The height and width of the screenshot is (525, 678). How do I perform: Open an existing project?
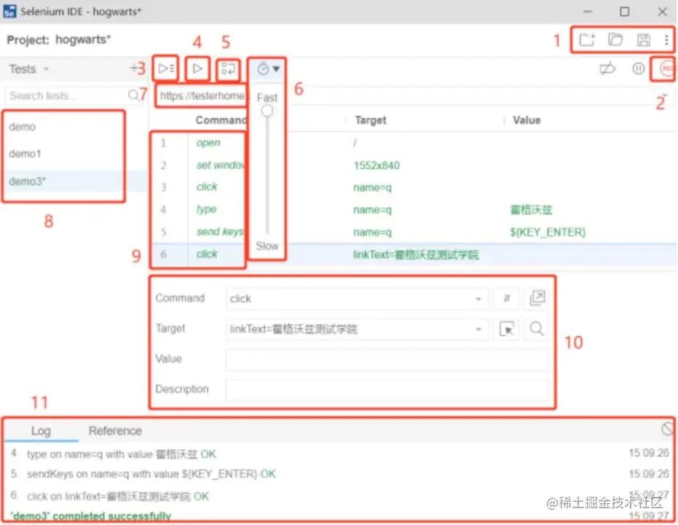(615, 40)
